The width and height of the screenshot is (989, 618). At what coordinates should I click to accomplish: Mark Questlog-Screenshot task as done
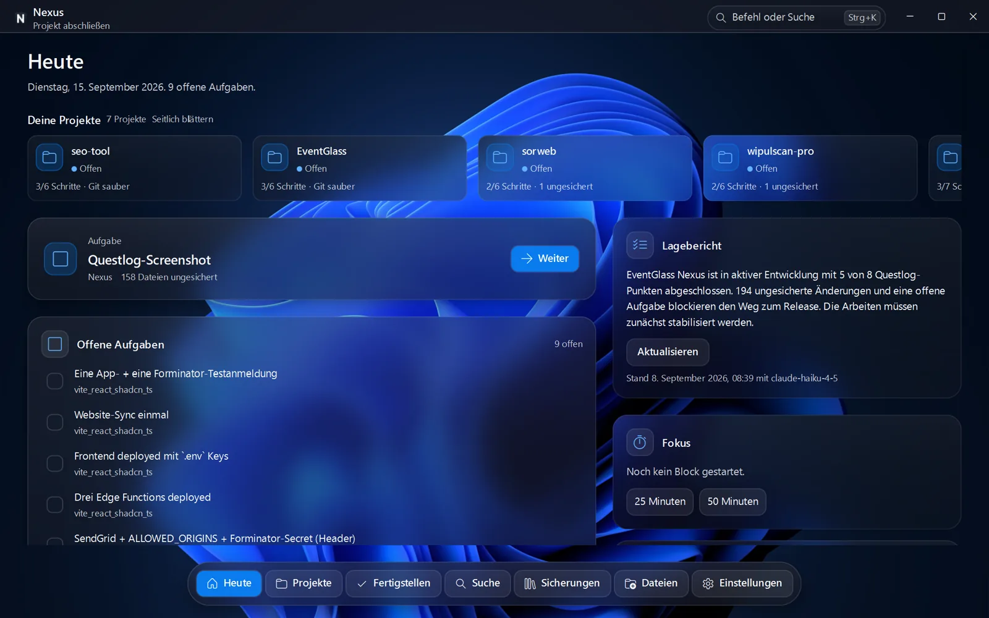[61, 258]
